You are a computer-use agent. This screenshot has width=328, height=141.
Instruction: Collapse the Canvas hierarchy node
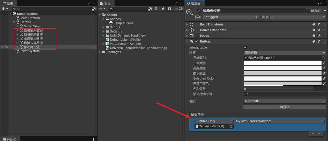point(14,22)
